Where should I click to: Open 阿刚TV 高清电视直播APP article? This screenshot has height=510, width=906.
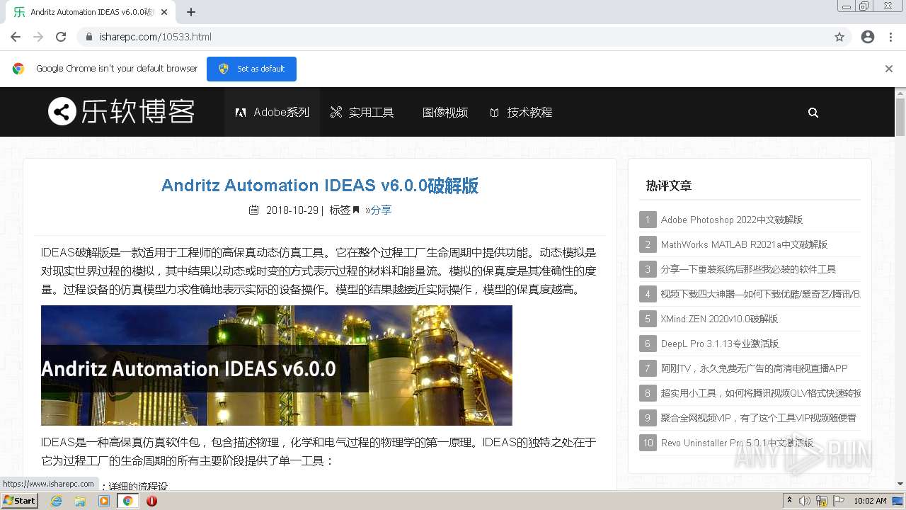pos(754,368)
